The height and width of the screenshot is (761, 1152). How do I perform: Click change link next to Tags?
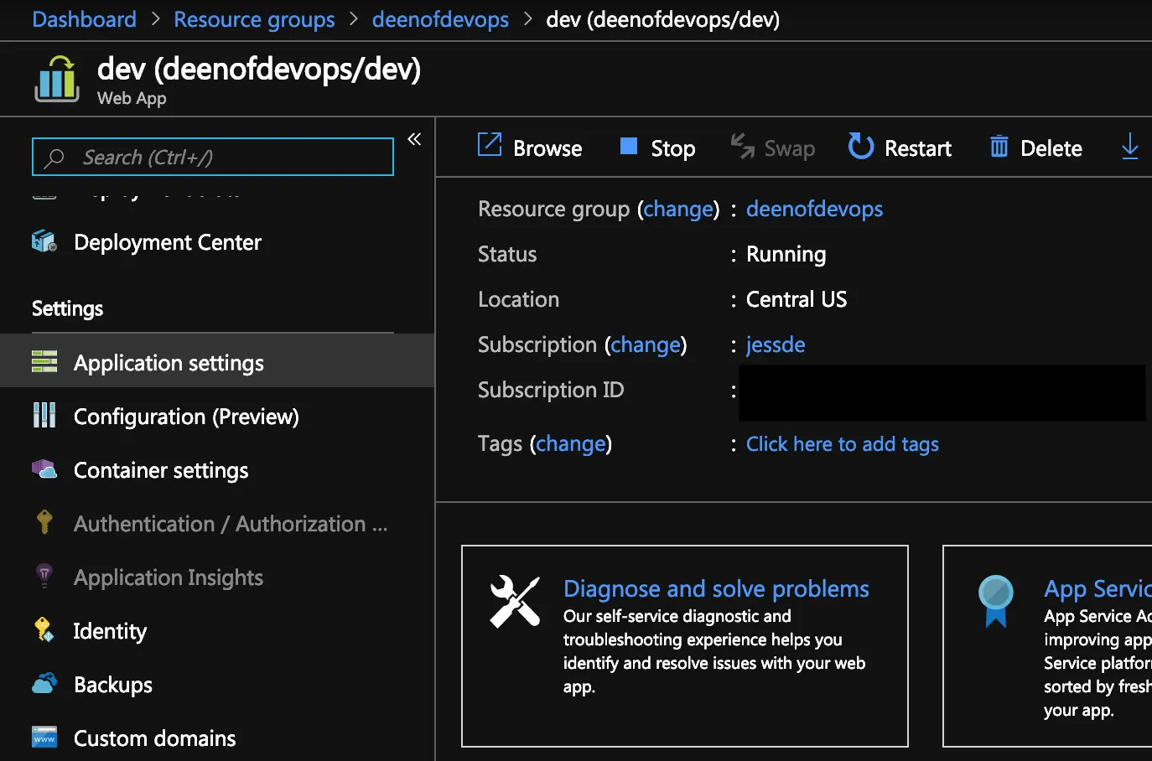click(571, 443)
